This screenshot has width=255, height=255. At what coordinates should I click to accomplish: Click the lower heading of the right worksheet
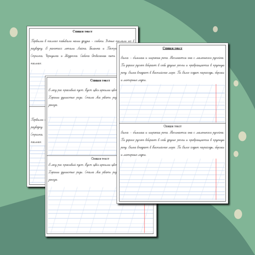pyautogui.click(x=172, y=126)
